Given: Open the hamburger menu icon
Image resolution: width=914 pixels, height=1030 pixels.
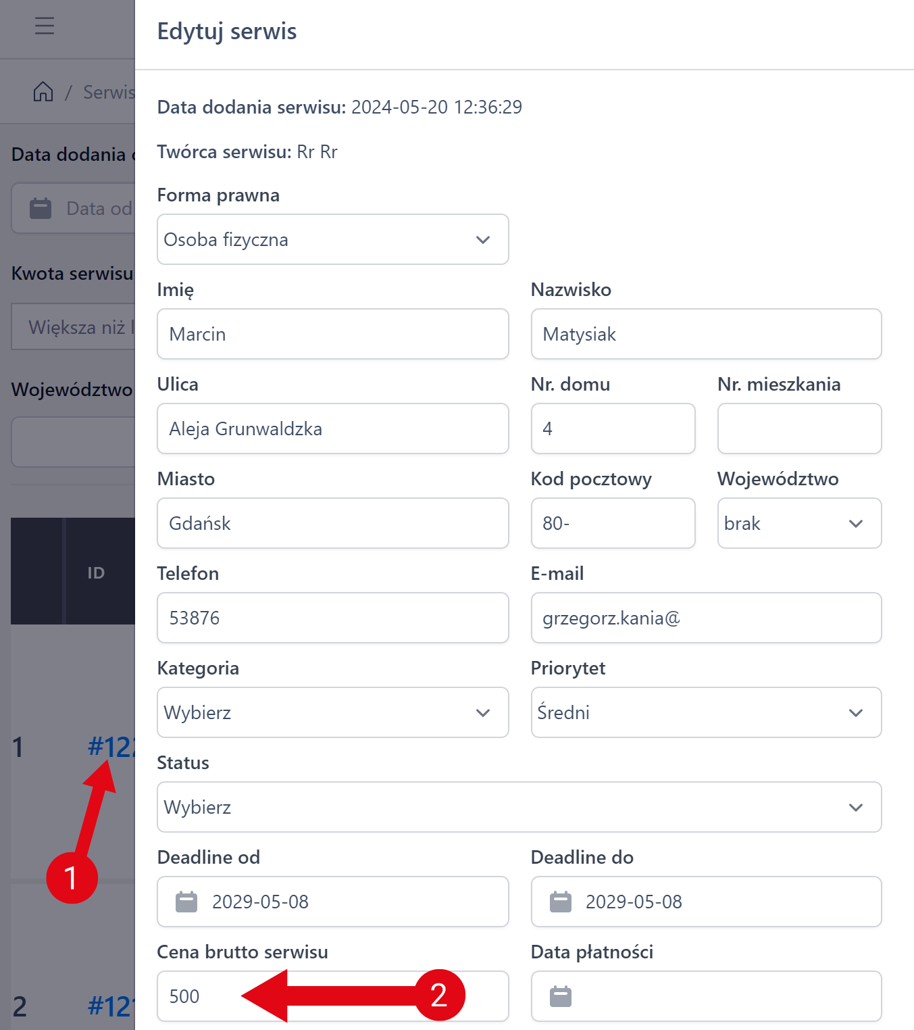Looking at the screenshot, I should coord(45,26).
